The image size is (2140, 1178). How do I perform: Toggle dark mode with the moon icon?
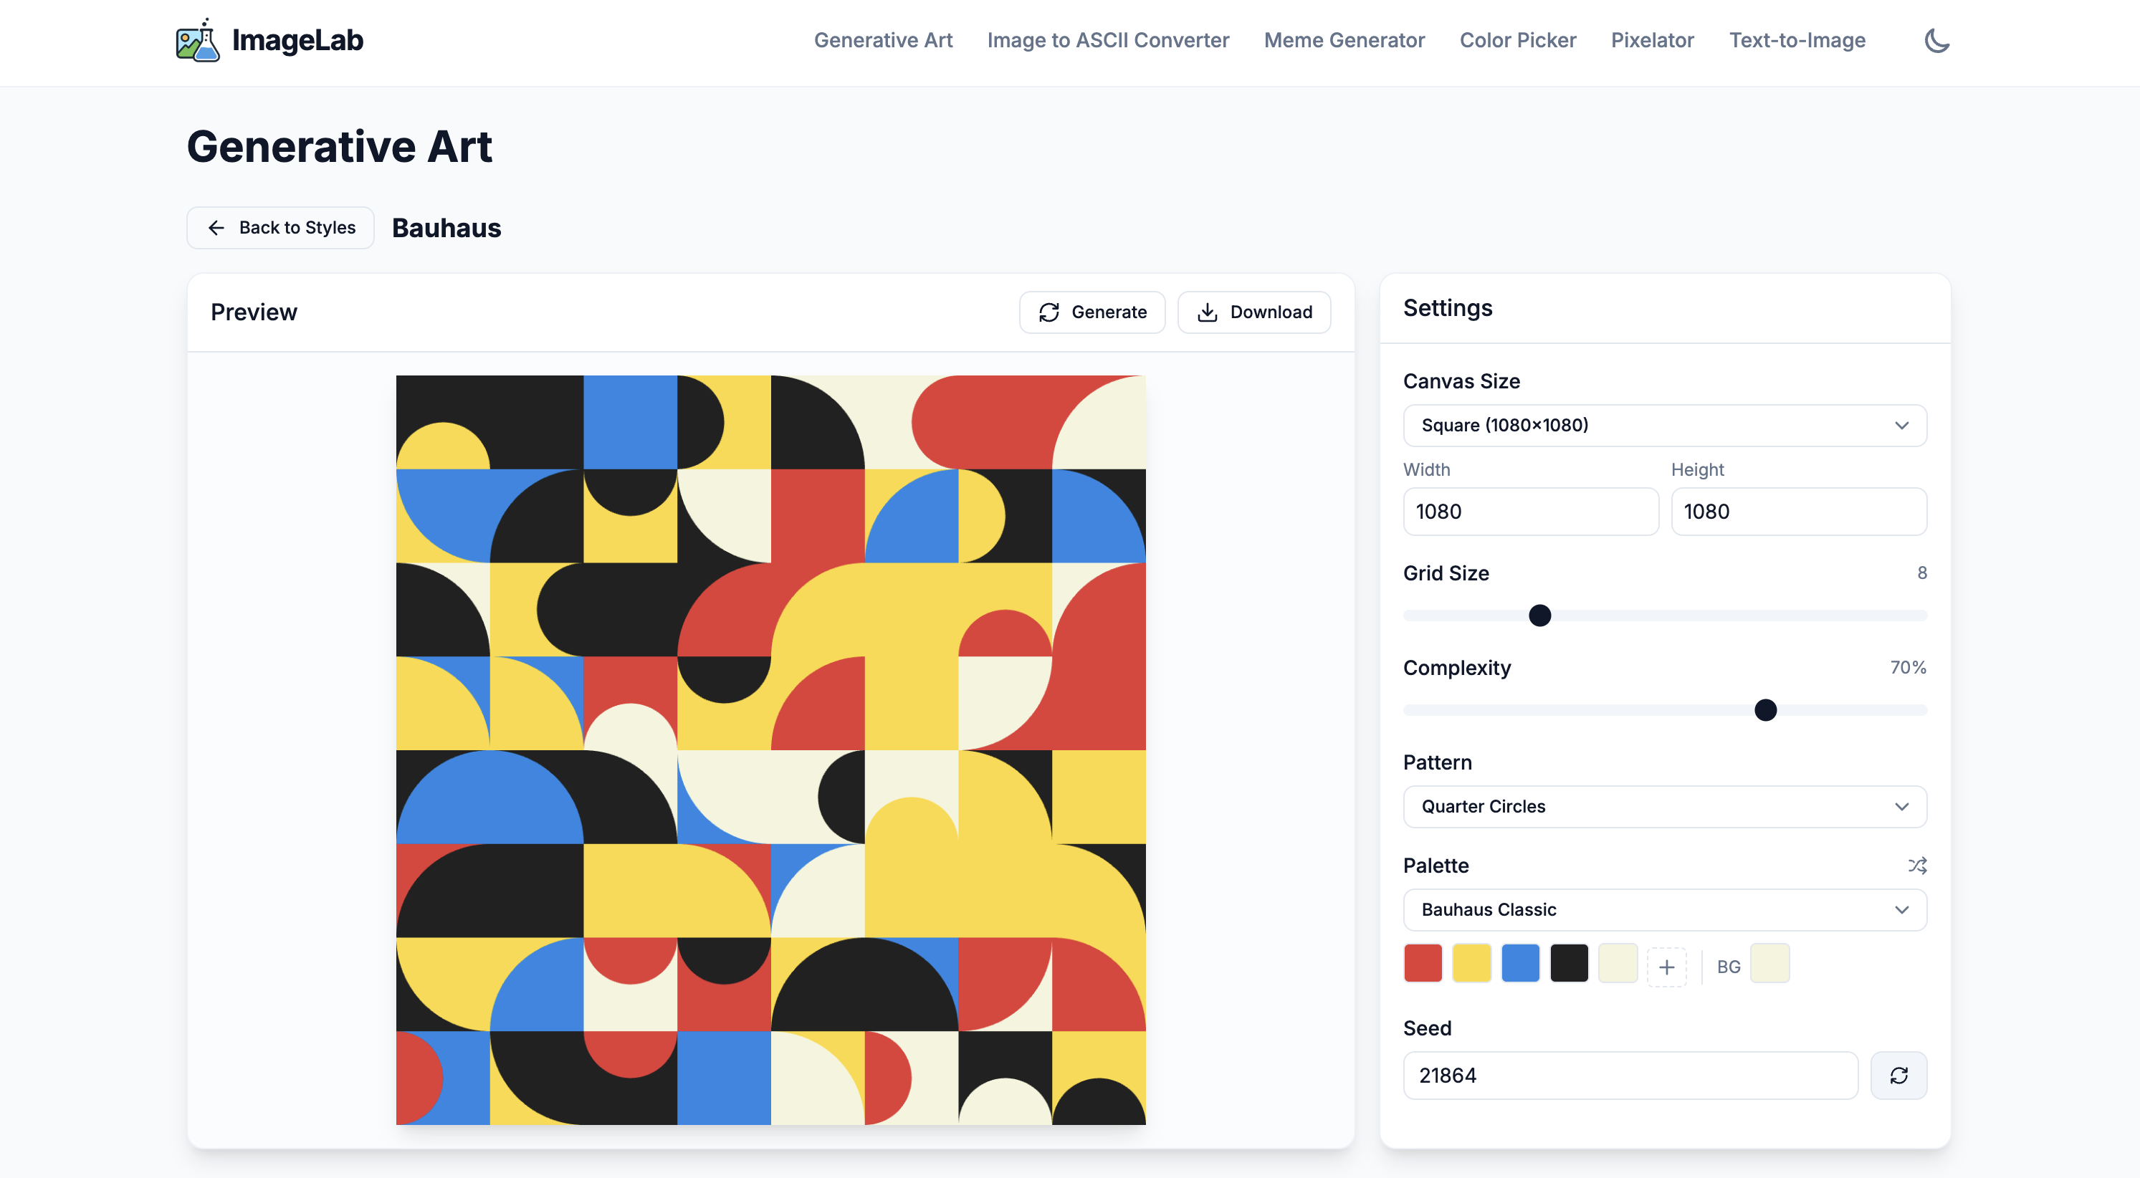1936,41
